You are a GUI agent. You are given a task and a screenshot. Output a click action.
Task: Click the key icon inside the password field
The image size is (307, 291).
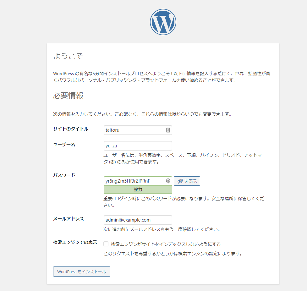click(x=168, y=181)
